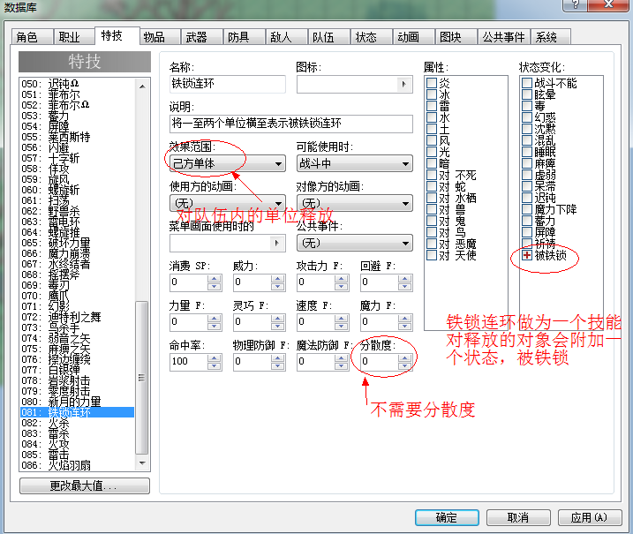Toggle the 魔力下降 state checkbox
This screenshot has width=633, height=534.
[x=527, y=209]
